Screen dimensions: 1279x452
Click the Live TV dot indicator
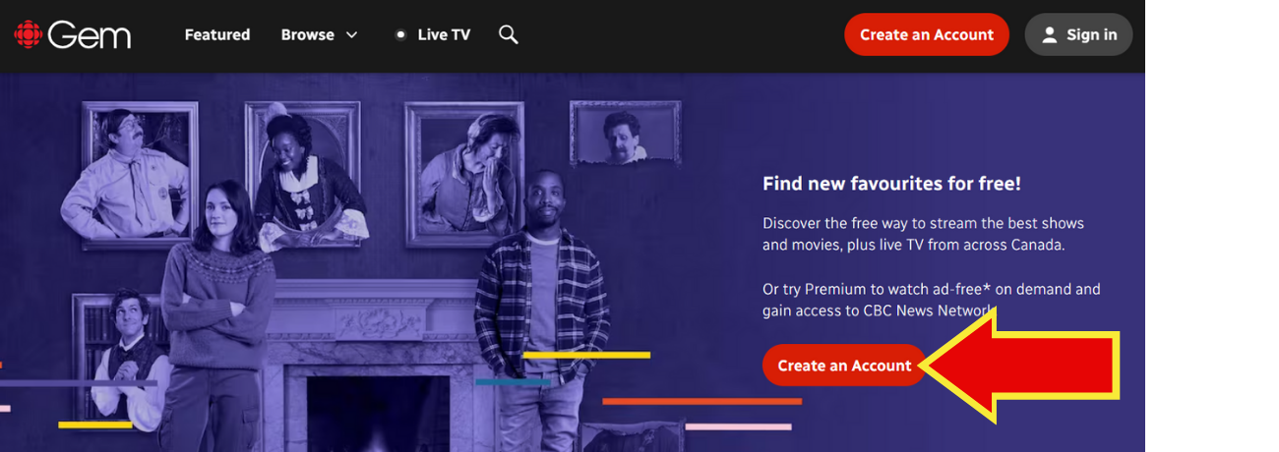400,34
